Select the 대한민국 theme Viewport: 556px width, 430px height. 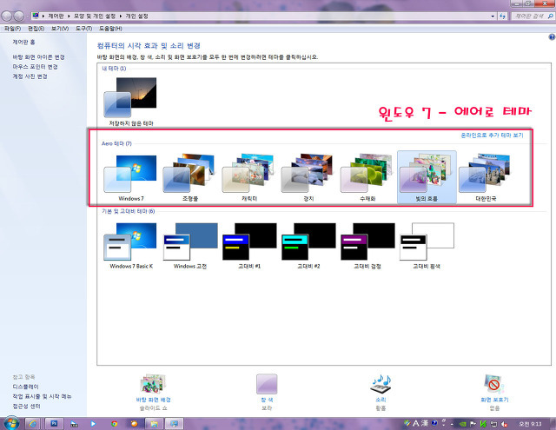pyautogui.click(x=486, y=177)
